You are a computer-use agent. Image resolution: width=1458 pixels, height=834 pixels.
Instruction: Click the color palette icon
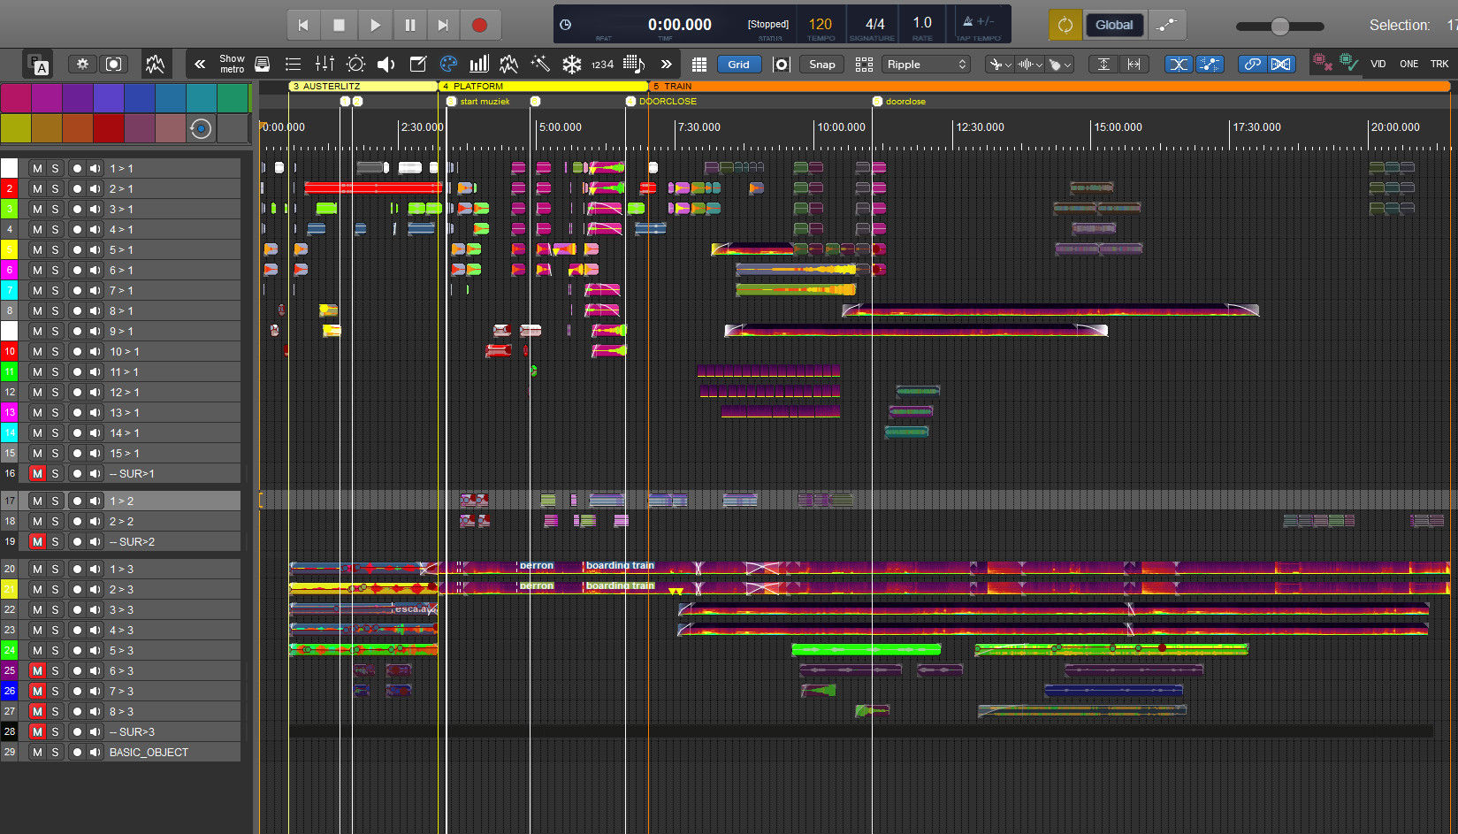pyautogui.click(x=448, y=64)
